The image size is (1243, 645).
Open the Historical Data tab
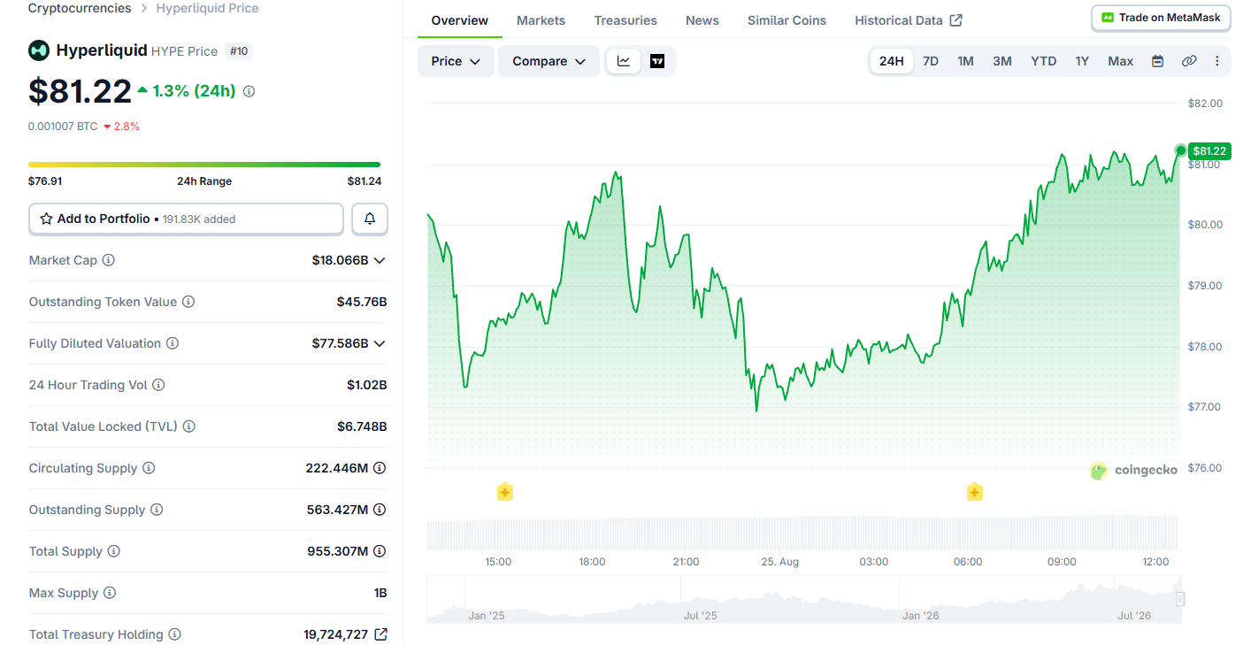909,20
